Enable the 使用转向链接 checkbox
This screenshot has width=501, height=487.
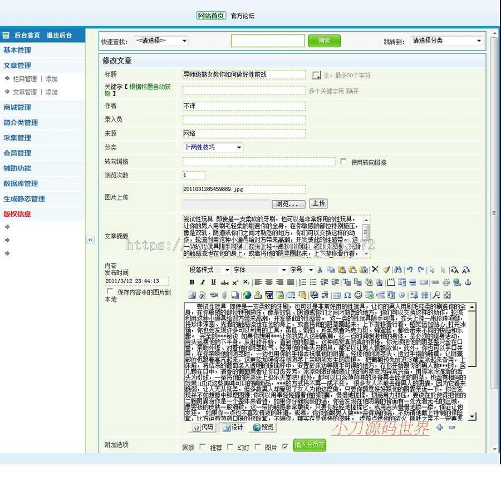point(343,162)
